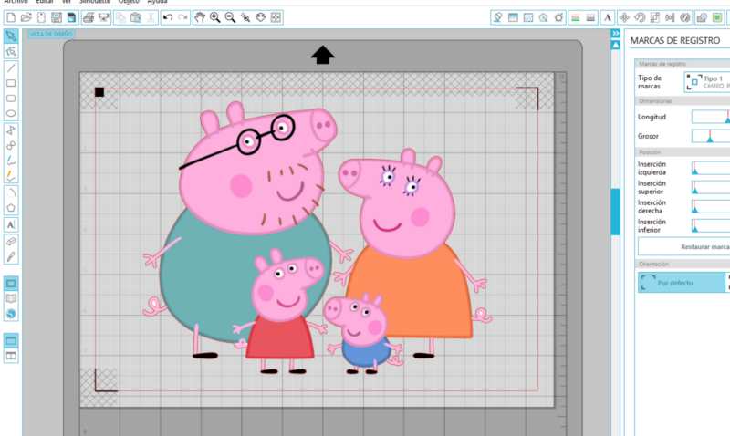Viewport: 730px width, 436px height.
Task: Click the Inserción derecha slider
Action: pyautogui.click(x=711, y=207)
